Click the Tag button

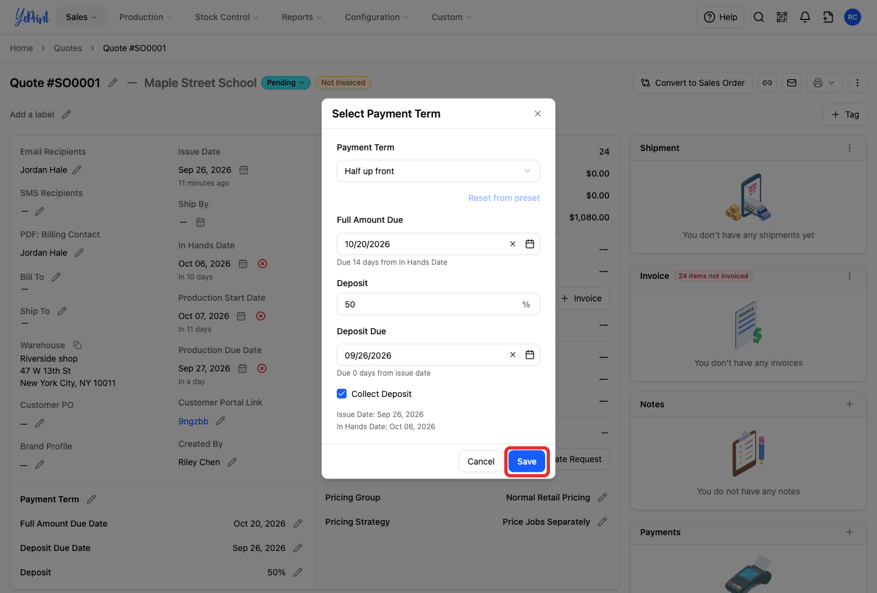coord(845,114)
